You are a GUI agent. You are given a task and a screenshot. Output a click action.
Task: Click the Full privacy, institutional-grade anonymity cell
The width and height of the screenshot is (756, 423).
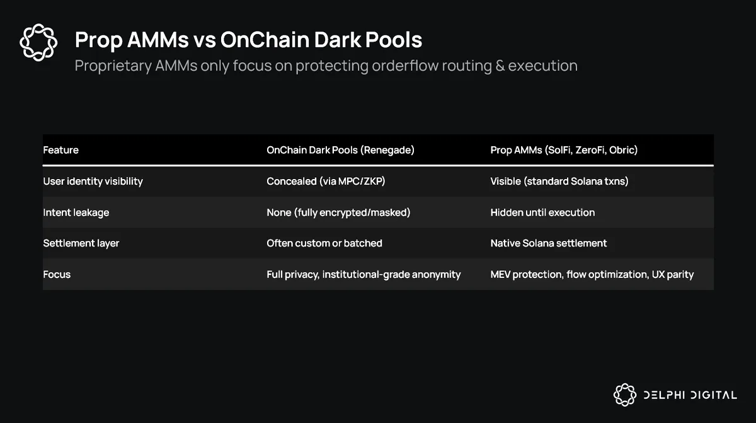(x=364, y=274)
